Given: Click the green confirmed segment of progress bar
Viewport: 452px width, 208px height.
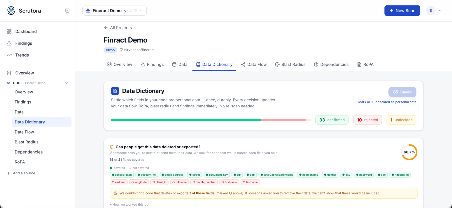Looking at the screenshot, I should click(186, 120).
